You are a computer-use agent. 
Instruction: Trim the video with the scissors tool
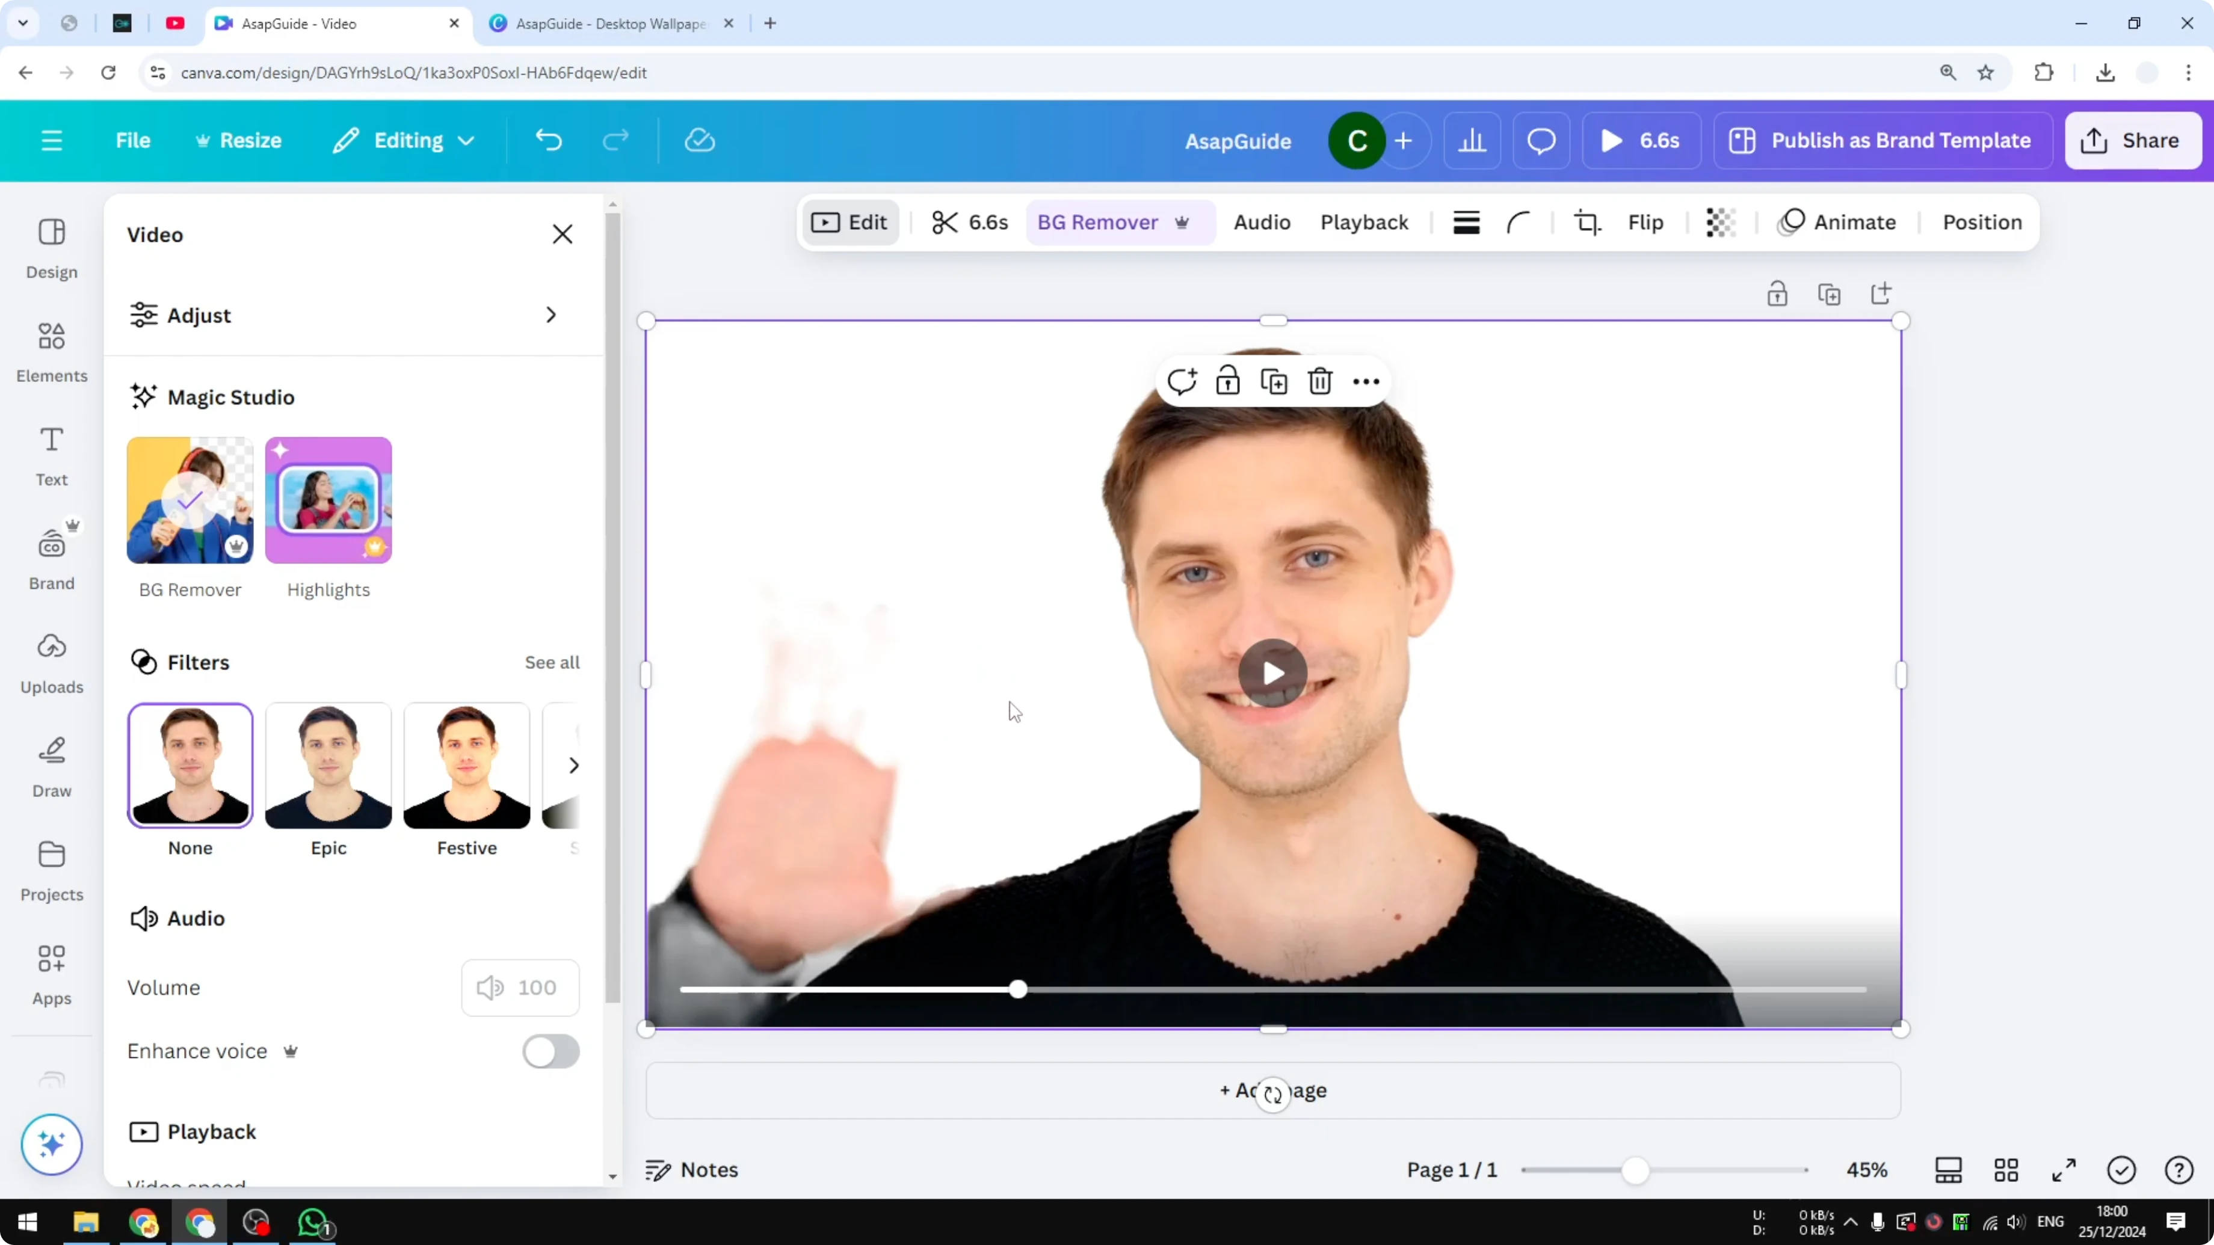click(944, 223)
